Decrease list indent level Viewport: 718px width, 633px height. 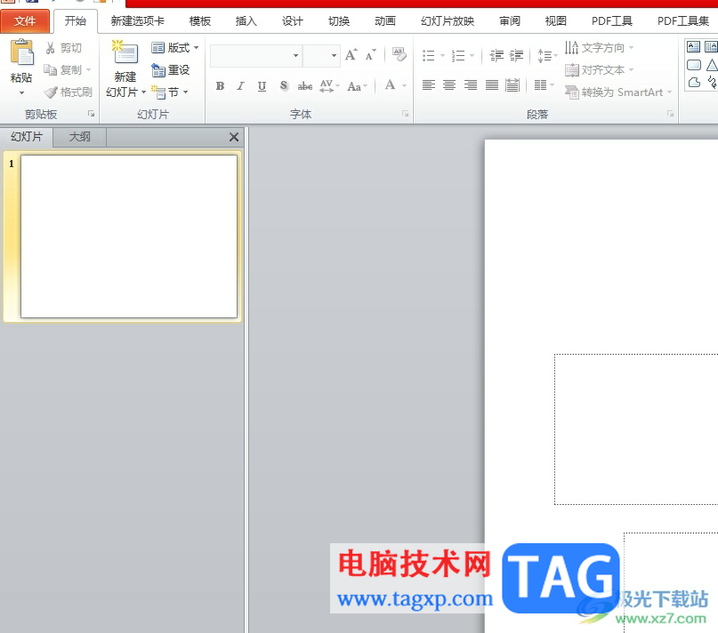(496, 55)
